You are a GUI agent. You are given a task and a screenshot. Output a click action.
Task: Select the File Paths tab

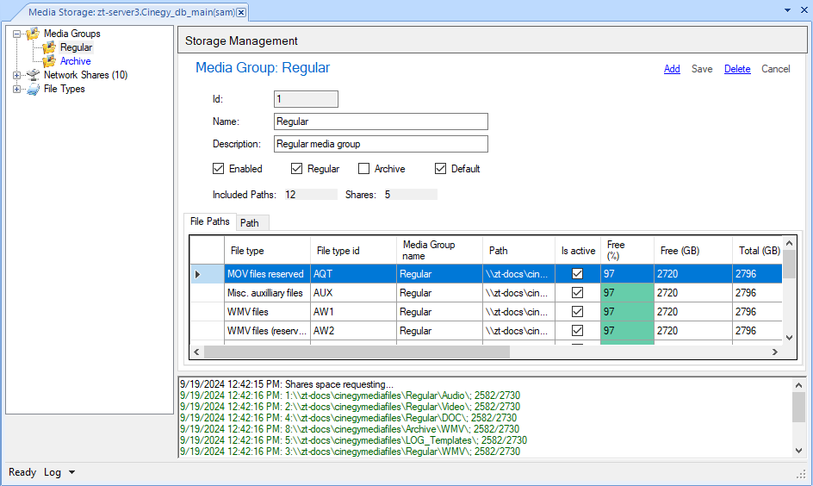pos(210,221)
